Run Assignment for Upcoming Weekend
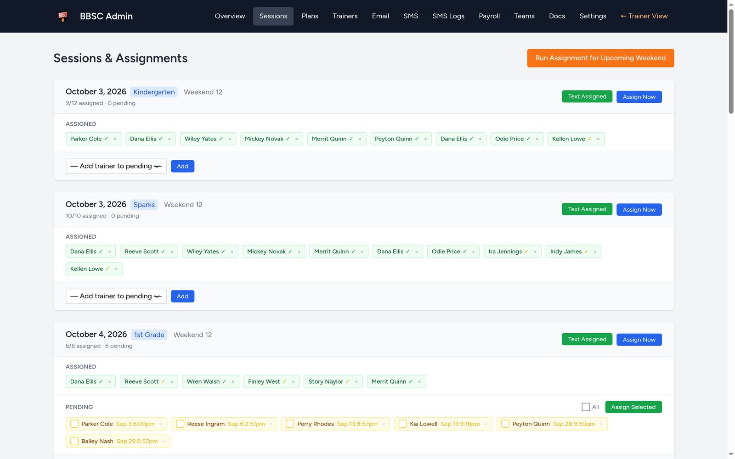Image resolution: width=735 pixels, height=459 pixels. coord(600,58)
